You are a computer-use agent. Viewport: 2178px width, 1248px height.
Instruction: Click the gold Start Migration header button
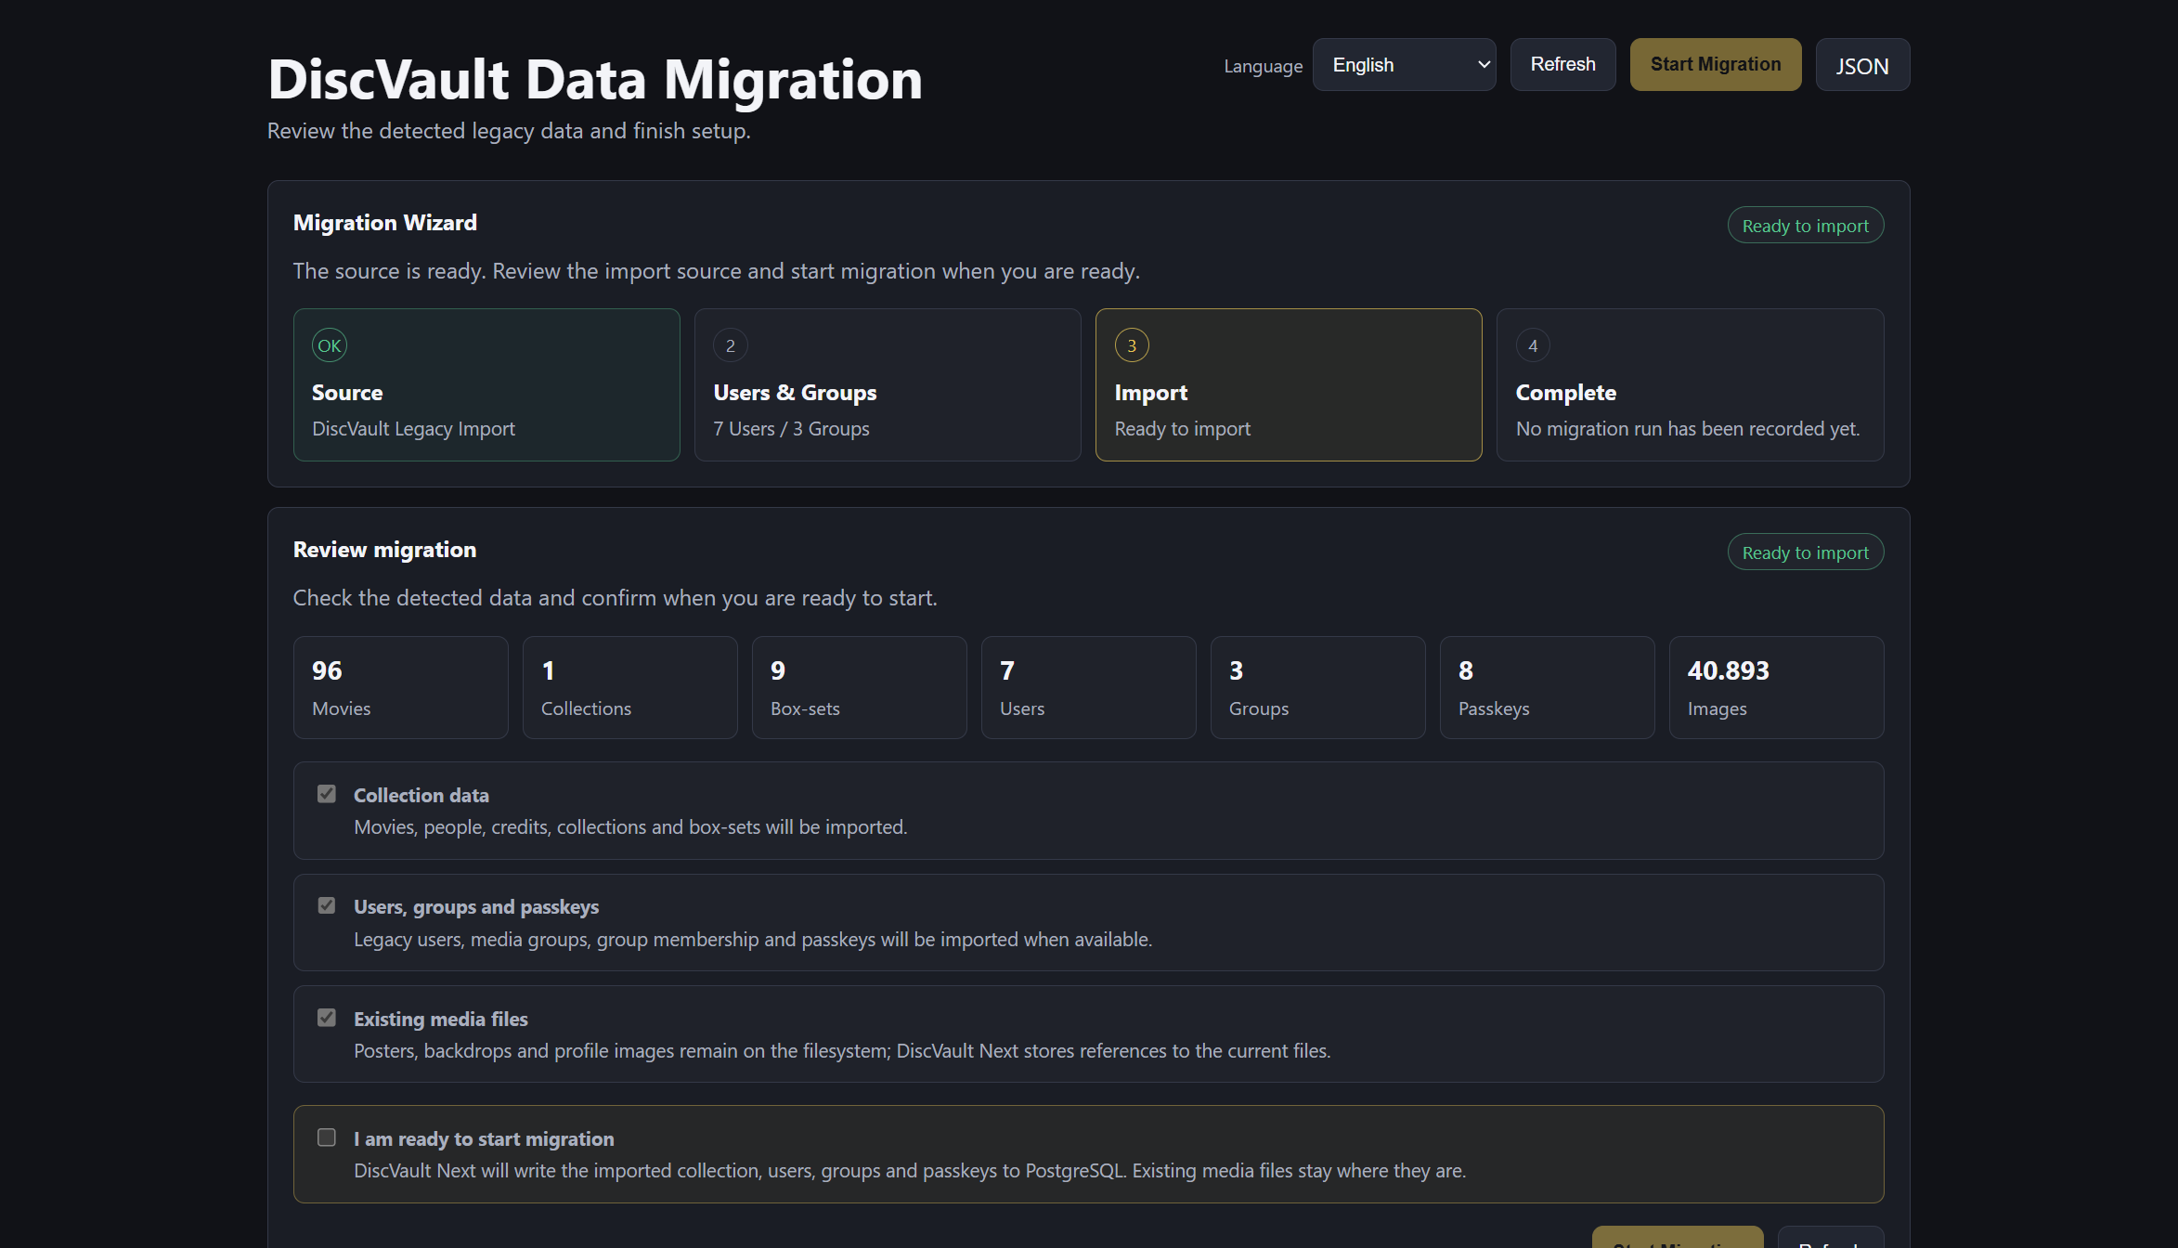(1715, 64)
